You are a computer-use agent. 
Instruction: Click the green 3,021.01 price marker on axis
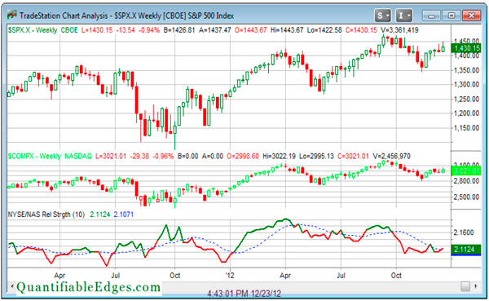click(x=466, y=170)
